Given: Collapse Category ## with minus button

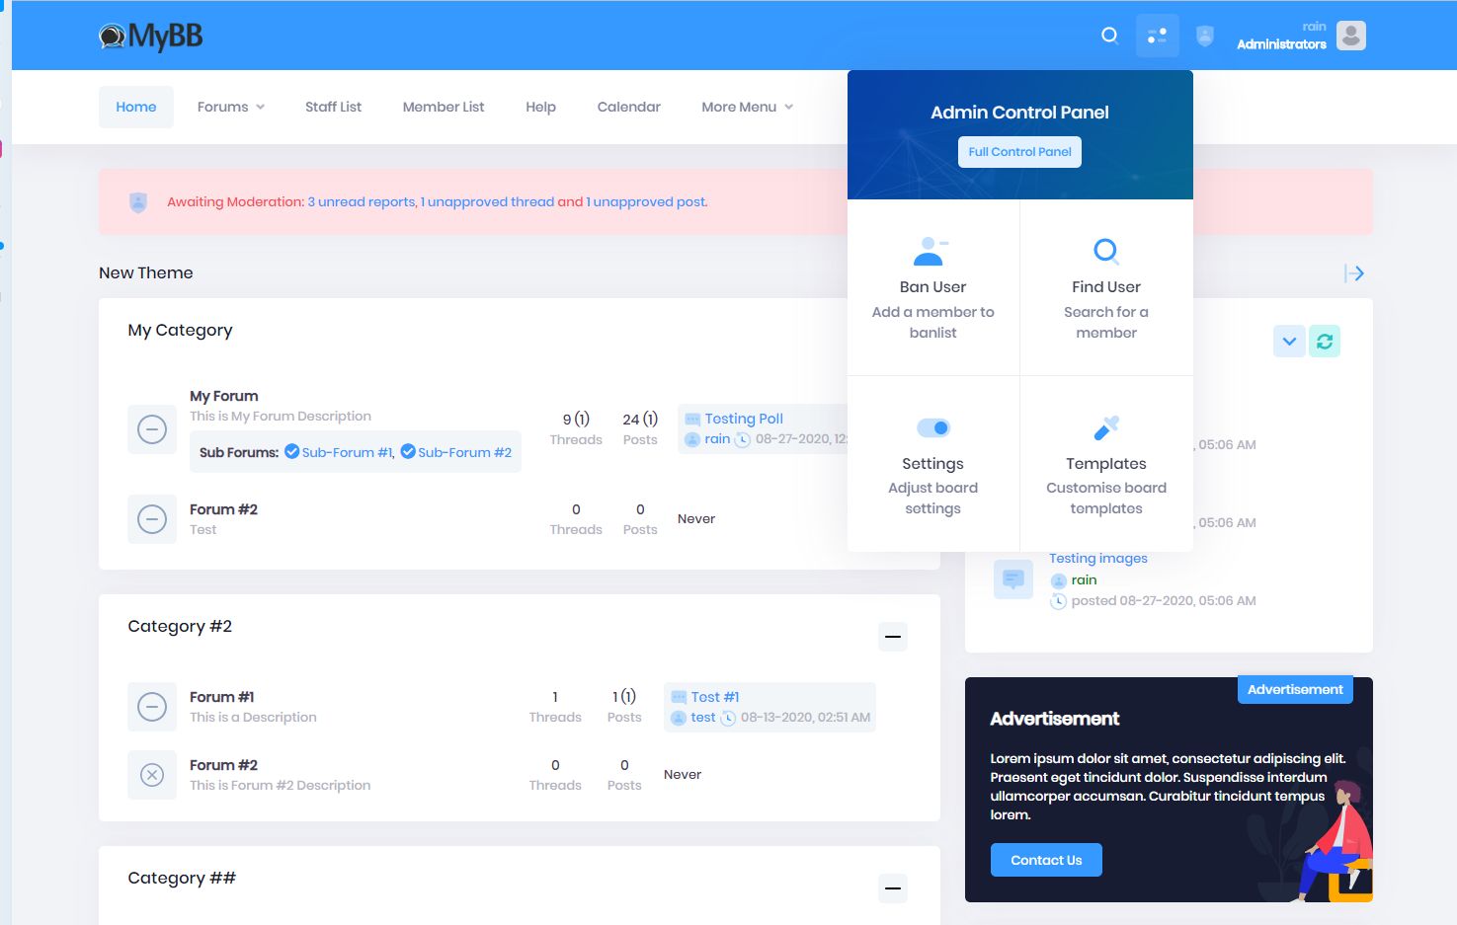Looking at the screenshot, I should point(892,888).
